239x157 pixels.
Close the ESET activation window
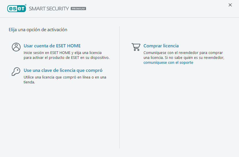click(x=230, y=5)
